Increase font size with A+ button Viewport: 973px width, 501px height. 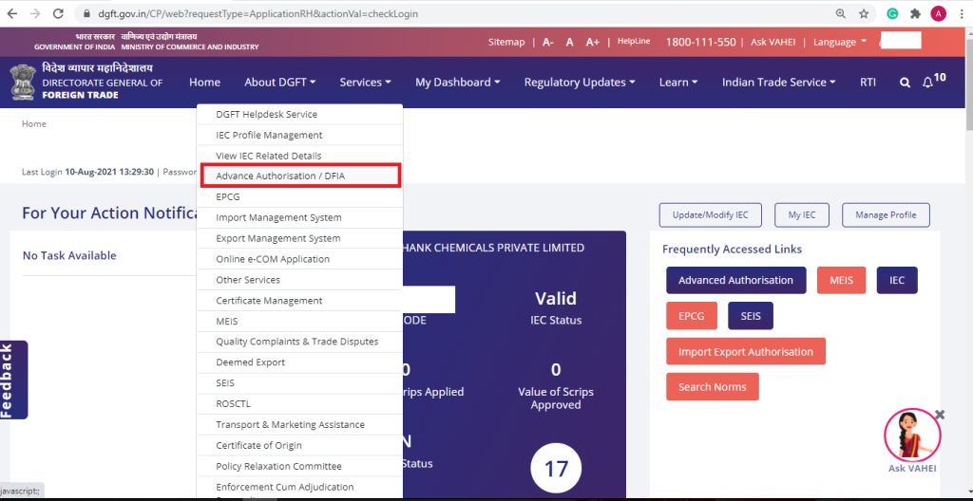(x=593, y=42)
